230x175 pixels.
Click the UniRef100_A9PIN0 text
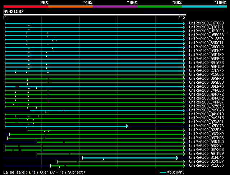pos(206,55)
